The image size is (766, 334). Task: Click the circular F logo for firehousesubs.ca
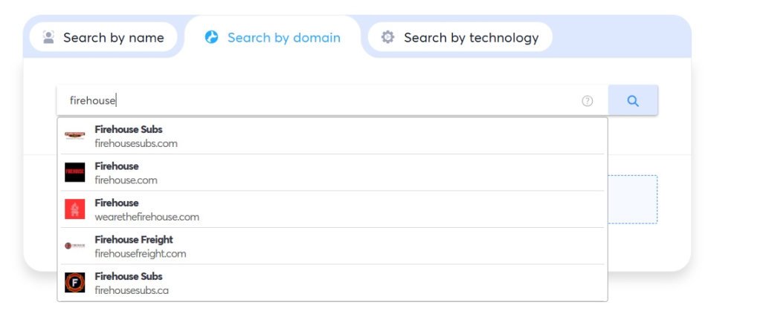click(75, 283)
